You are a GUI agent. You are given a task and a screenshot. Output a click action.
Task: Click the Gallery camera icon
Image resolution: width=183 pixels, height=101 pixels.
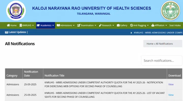pos(118,26)
